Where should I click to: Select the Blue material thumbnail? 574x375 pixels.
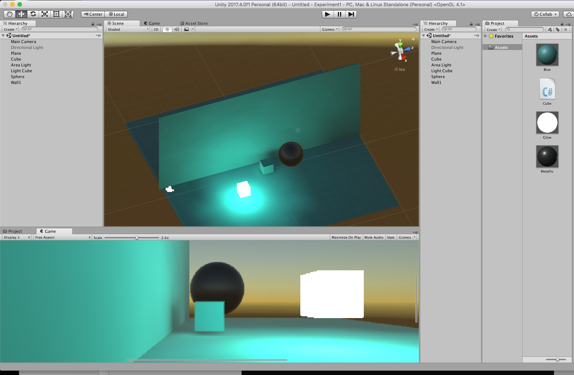click(x=547, y=55)
